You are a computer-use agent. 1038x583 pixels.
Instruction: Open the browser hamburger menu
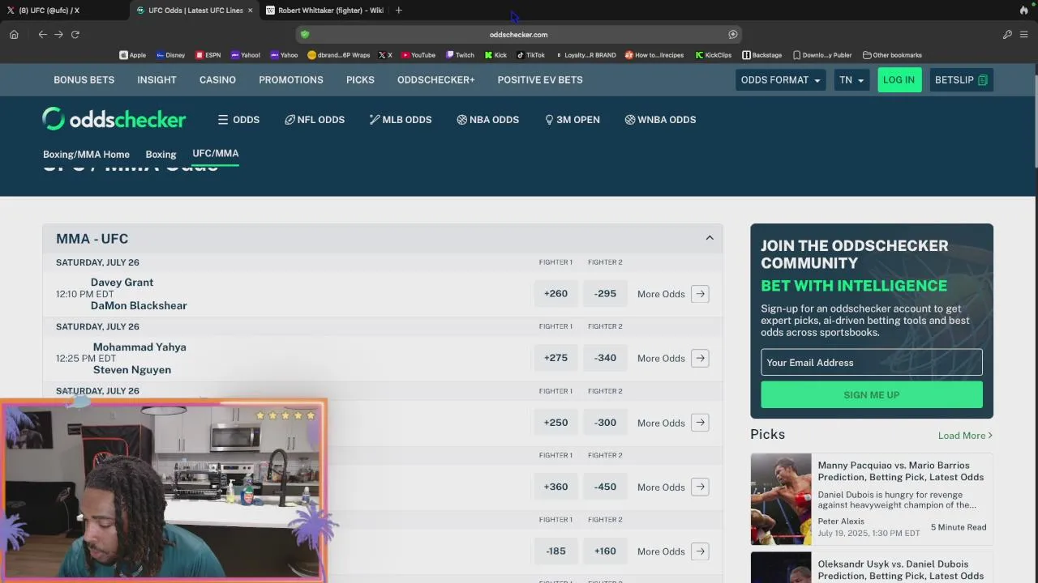click(x=1023, y=34)
